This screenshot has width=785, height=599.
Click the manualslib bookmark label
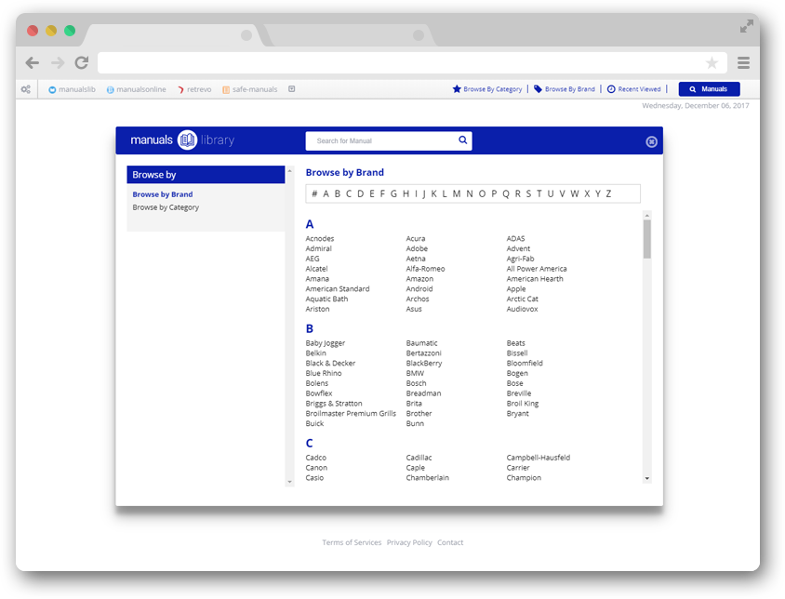tap(77, 89)
